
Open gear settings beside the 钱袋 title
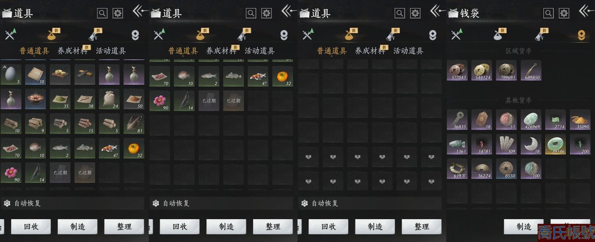(x=564, y=13)
